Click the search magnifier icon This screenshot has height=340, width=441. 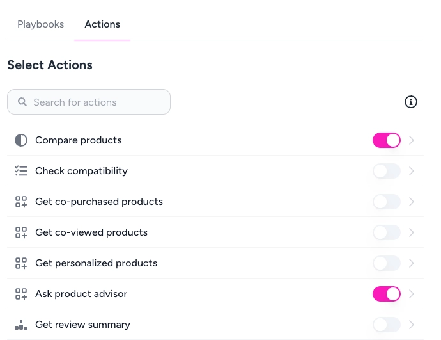point(22,102)
